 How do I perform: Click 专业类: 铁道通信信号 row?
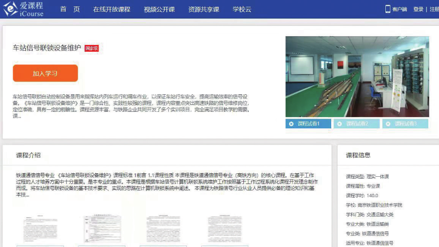pyautogui.click(x=367, y=233)
